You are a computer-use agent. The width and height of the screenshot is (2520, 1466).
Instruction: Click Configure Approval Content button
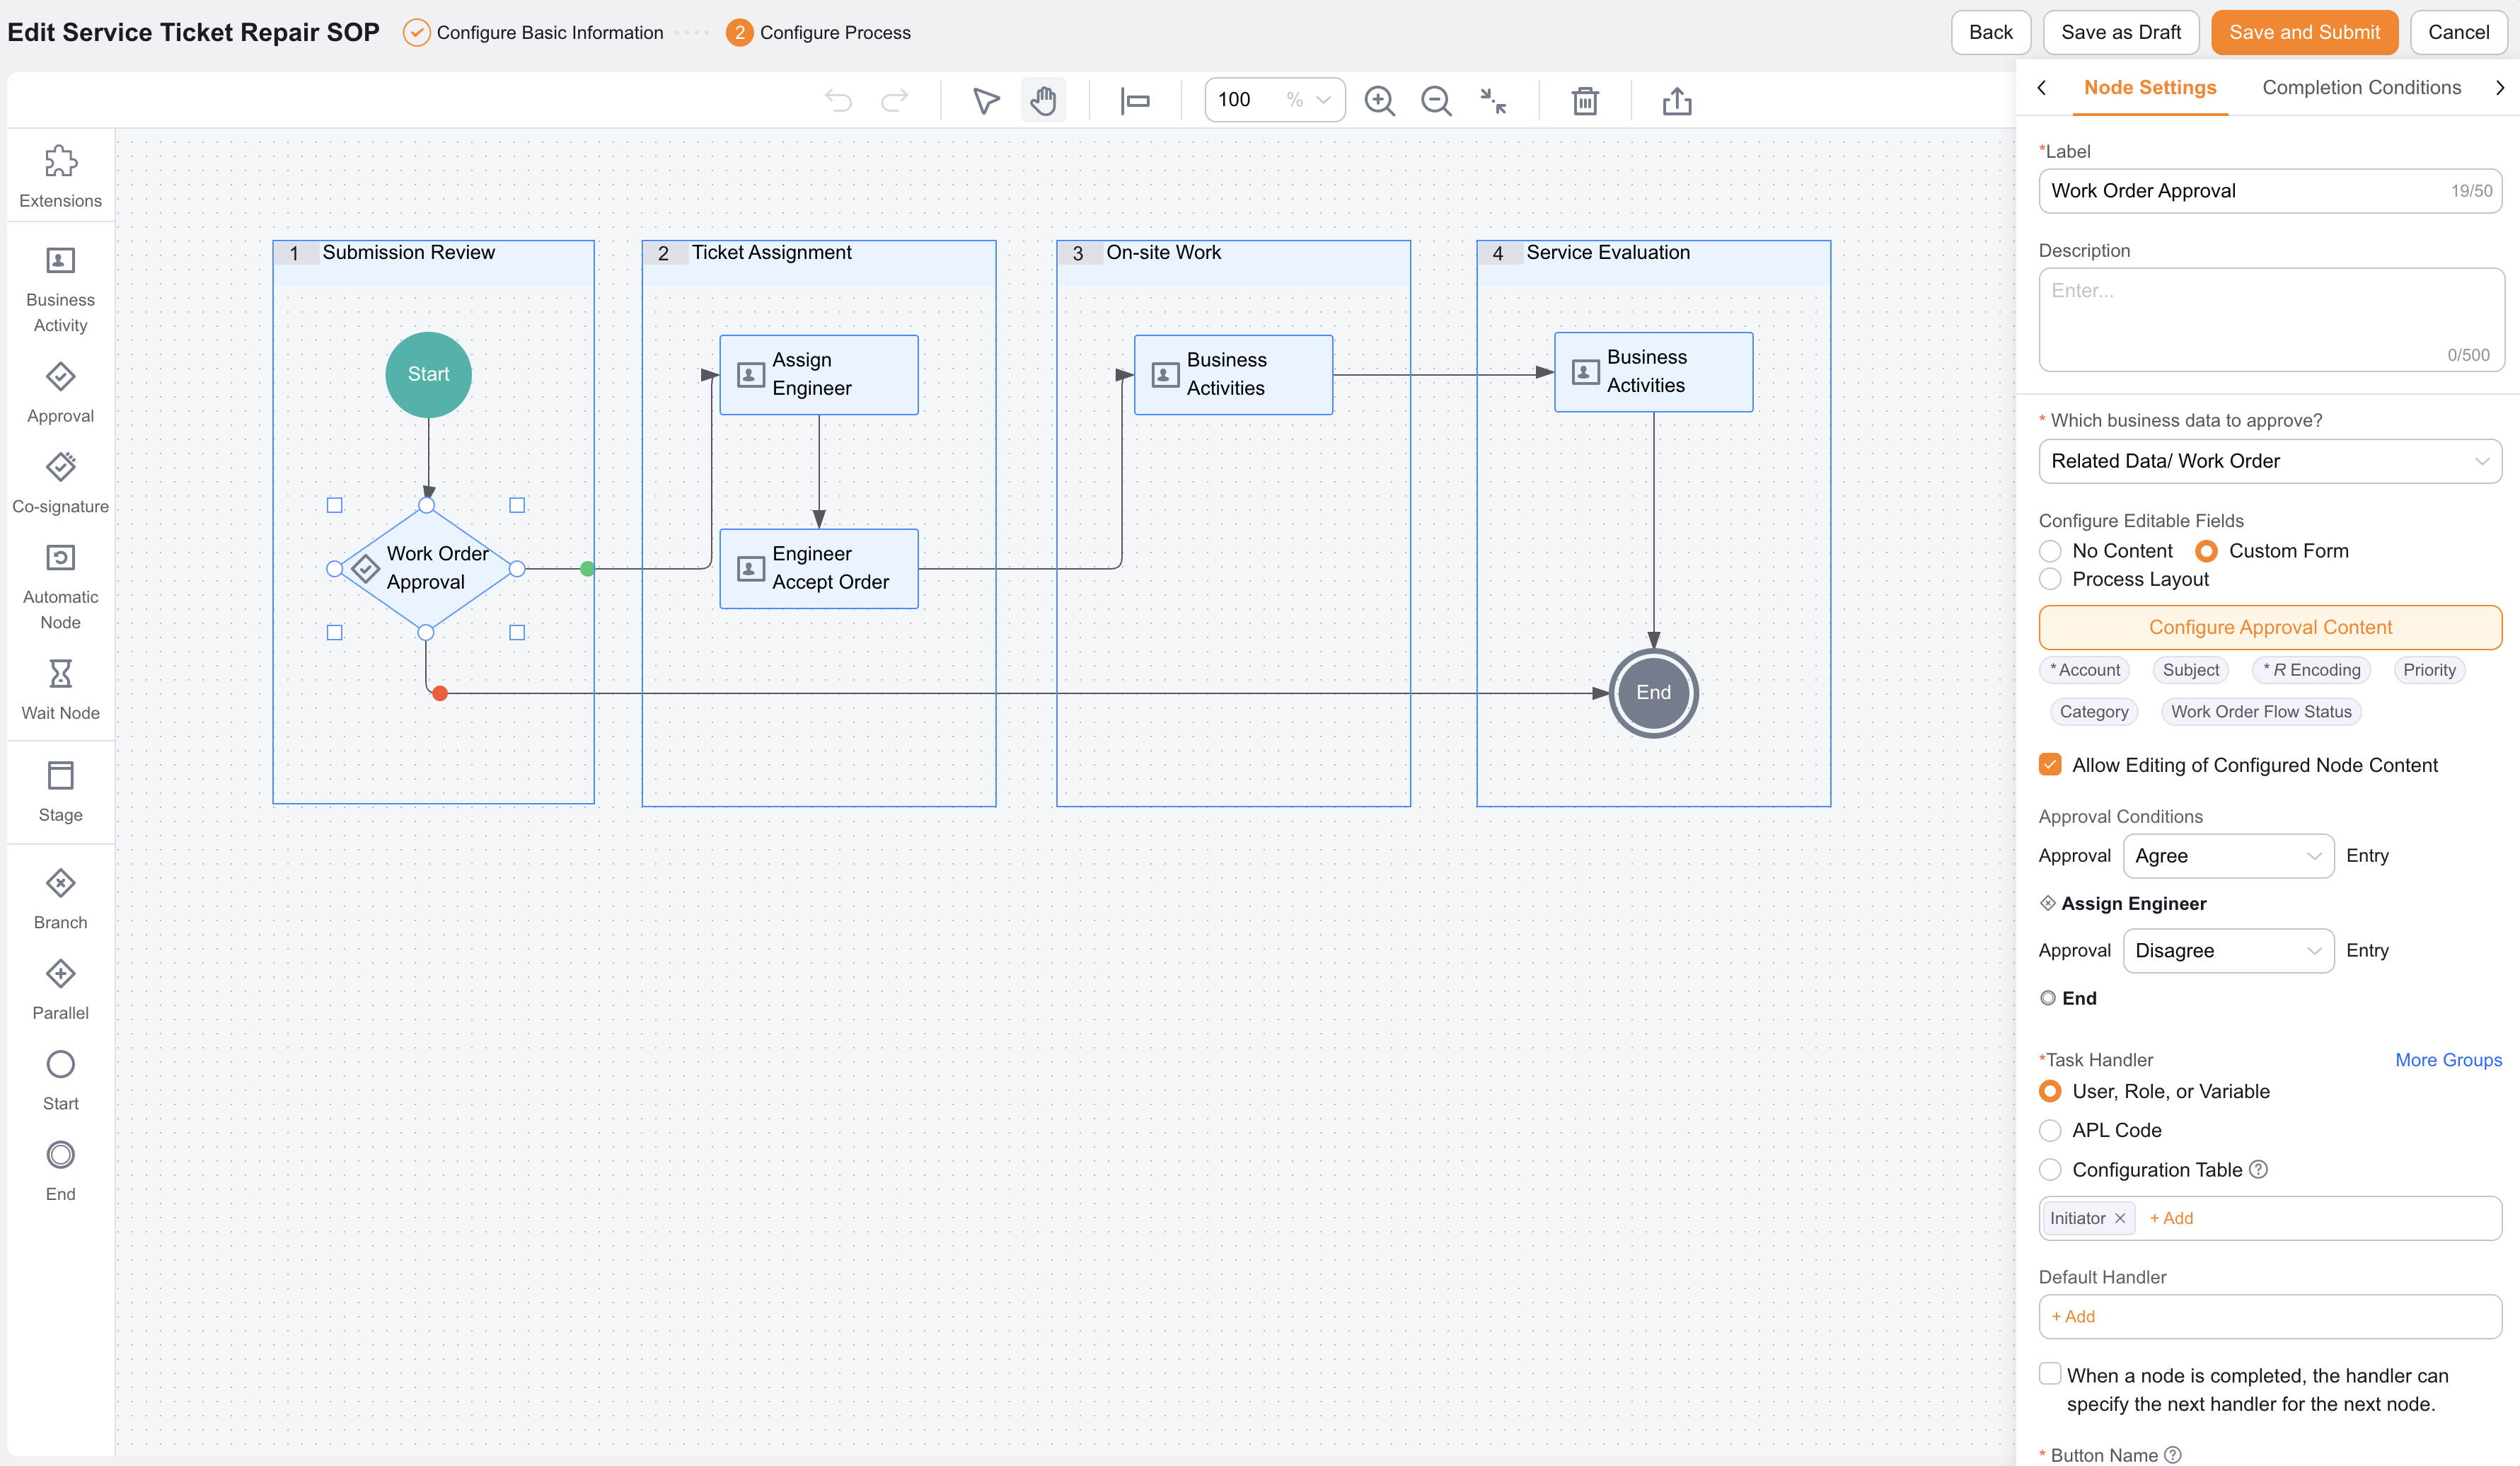[2270, 627]
